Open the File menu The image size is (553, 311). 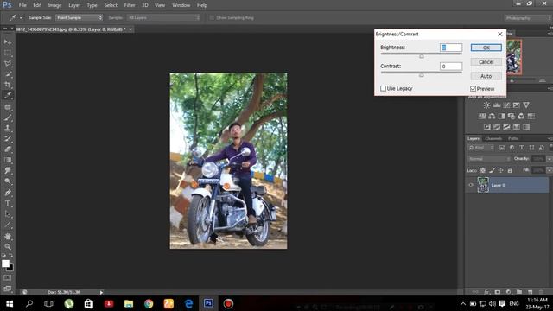tap(22, 5)
